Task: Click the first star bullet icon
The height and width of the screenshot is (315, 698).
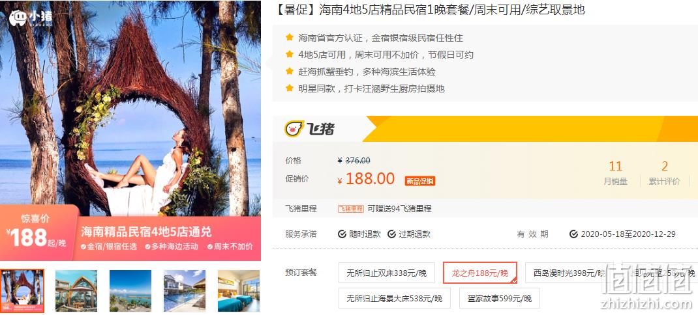Action: (x=290, y=38)
